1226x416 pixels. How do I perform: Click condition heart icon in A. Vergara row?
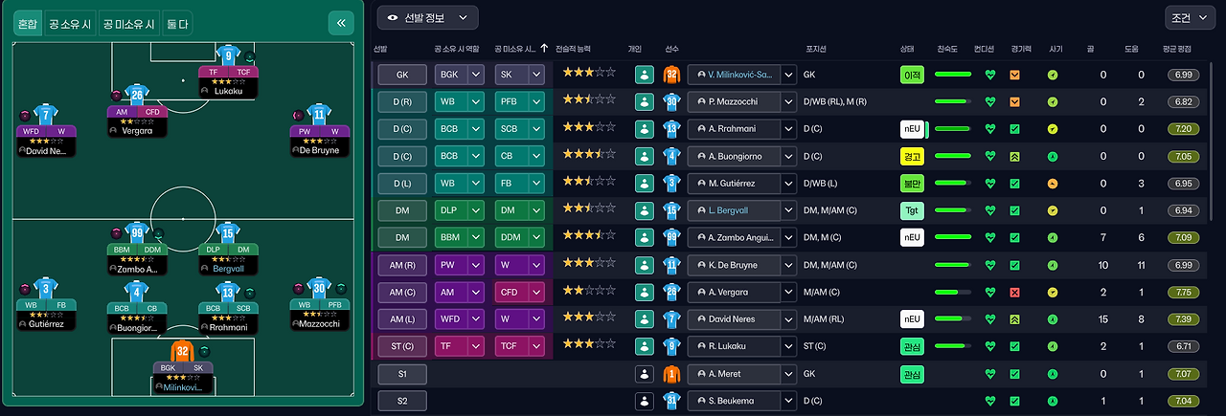click(x=990, y=292)
